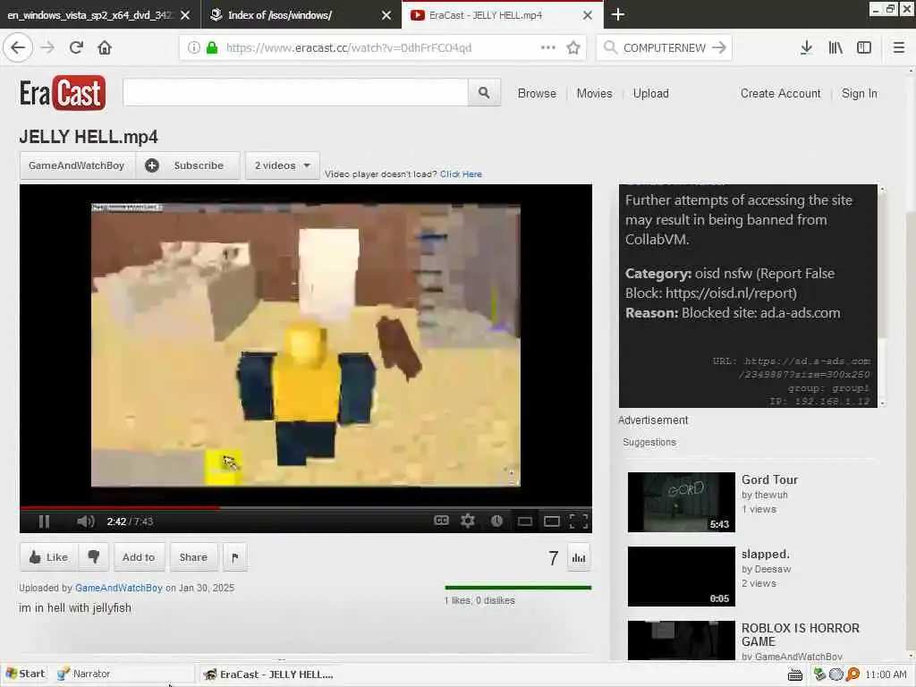Screen dimensions: 916x687
Task: Open the Browse menu item
Action: (x=537, y=93)
